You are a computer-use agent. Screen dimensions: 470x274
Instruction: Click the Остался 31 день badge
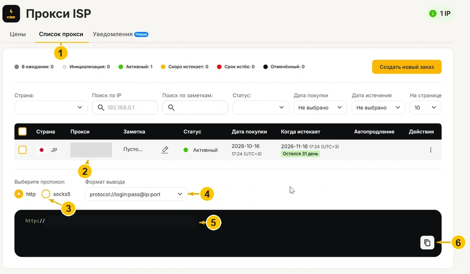tap(300, 154)
